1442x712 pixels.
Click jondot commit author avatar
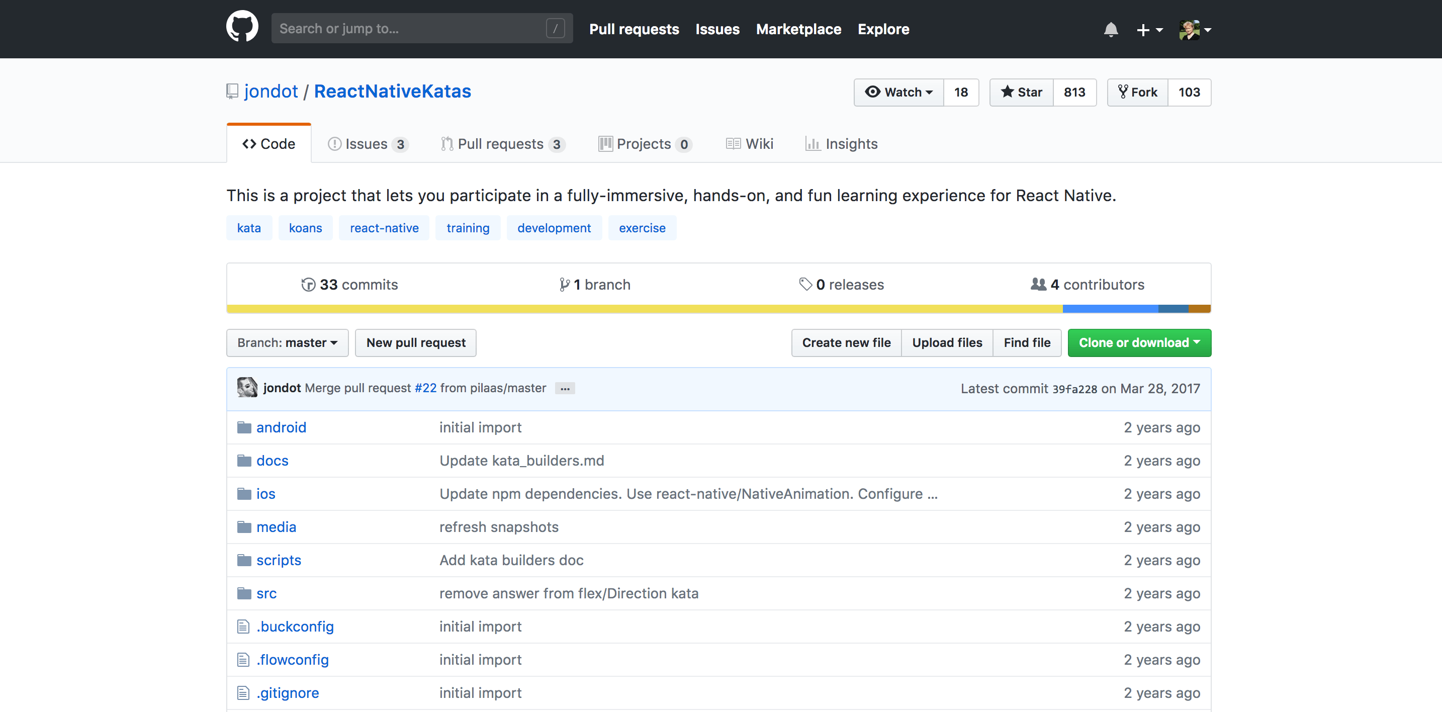[x=247, y=387]
